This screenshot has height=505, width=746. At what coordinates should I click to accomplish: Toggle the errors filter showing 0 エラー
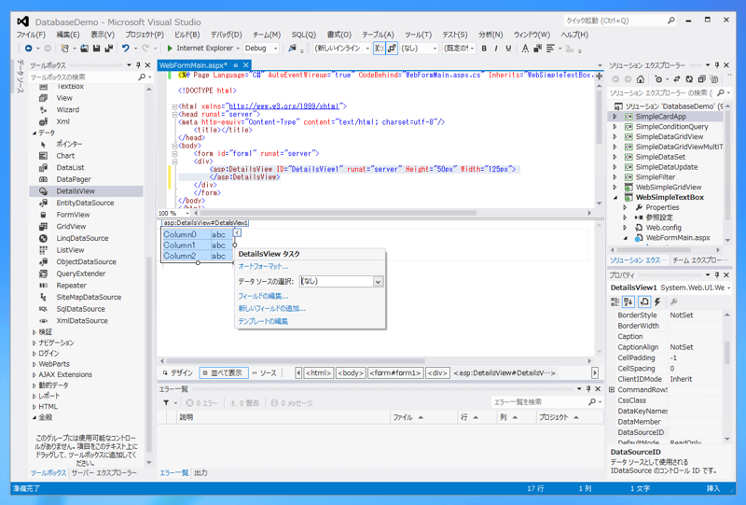coord(201,403)
